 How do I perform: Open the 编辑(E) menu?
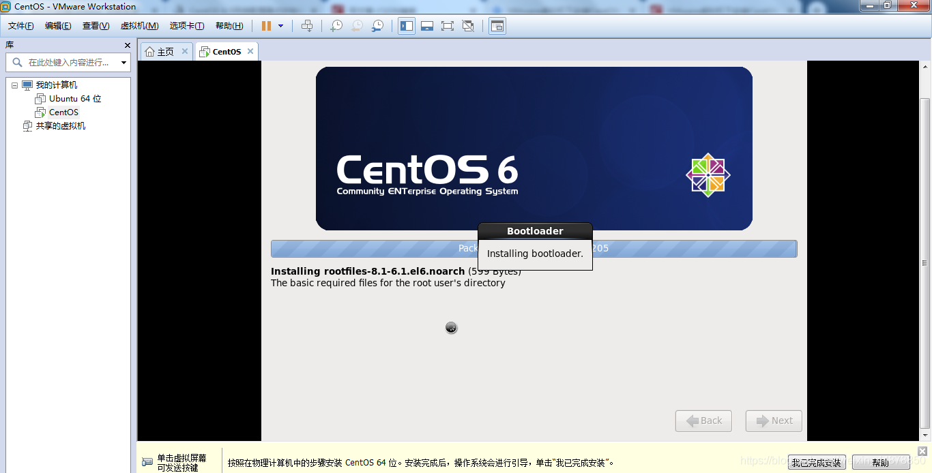tap(58, 26)
